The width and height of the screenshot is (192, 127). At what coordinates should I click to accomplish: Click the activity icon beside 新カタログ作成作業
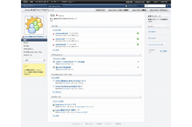click(54, 67)
